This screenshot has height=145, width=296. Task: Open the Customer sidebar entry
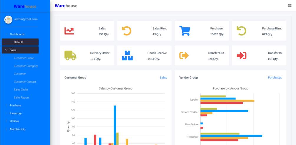(x=20, y=74)
